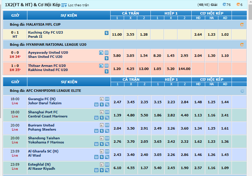Select first-half away odds 4.40 for Central Coast Mariners
The width and height of the screenshot is (252, 176).
click(185, 115)
